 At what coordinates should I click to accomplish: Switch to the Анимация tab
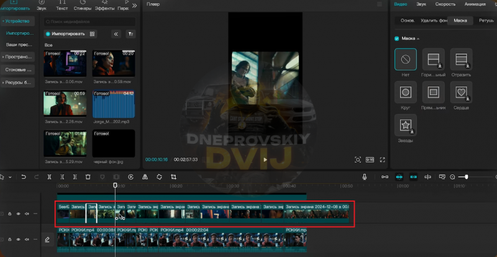tap(475, 4)
